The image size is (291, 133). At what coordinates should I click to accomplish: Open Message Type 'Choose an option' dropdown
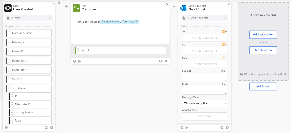205,103
